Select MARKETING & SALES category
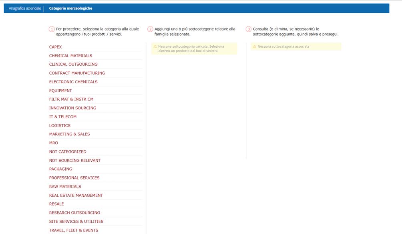Viewport: 402px width, 234px height. pyautogui.click(x=70, y=134)
